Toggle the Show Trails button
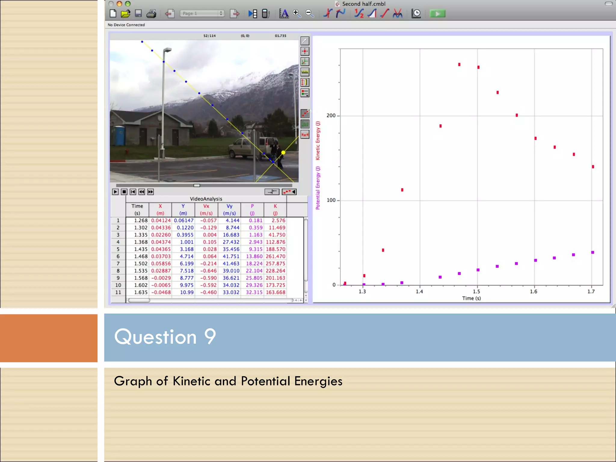The height and width of the screenshot is (462, 616). tap(305, 113)
